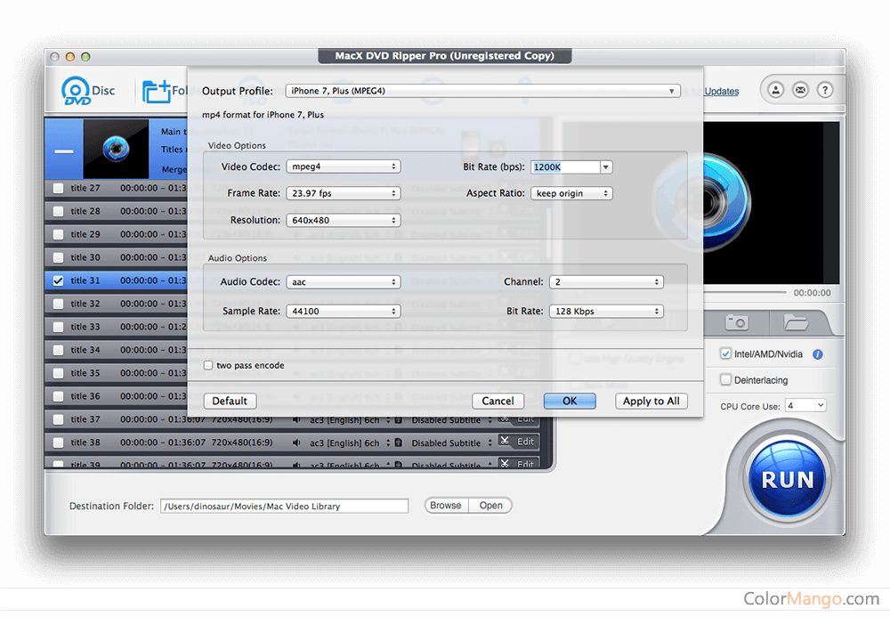Screen dimensions: 890x617
Task: Click the Cancel button
Action: 498,401
